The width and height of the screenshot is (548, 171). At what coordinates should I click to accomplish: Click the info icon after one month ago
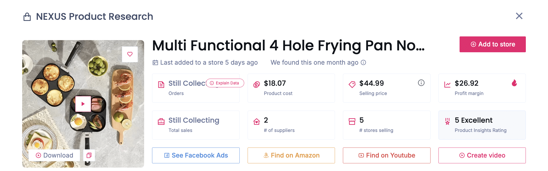point(363,63)
